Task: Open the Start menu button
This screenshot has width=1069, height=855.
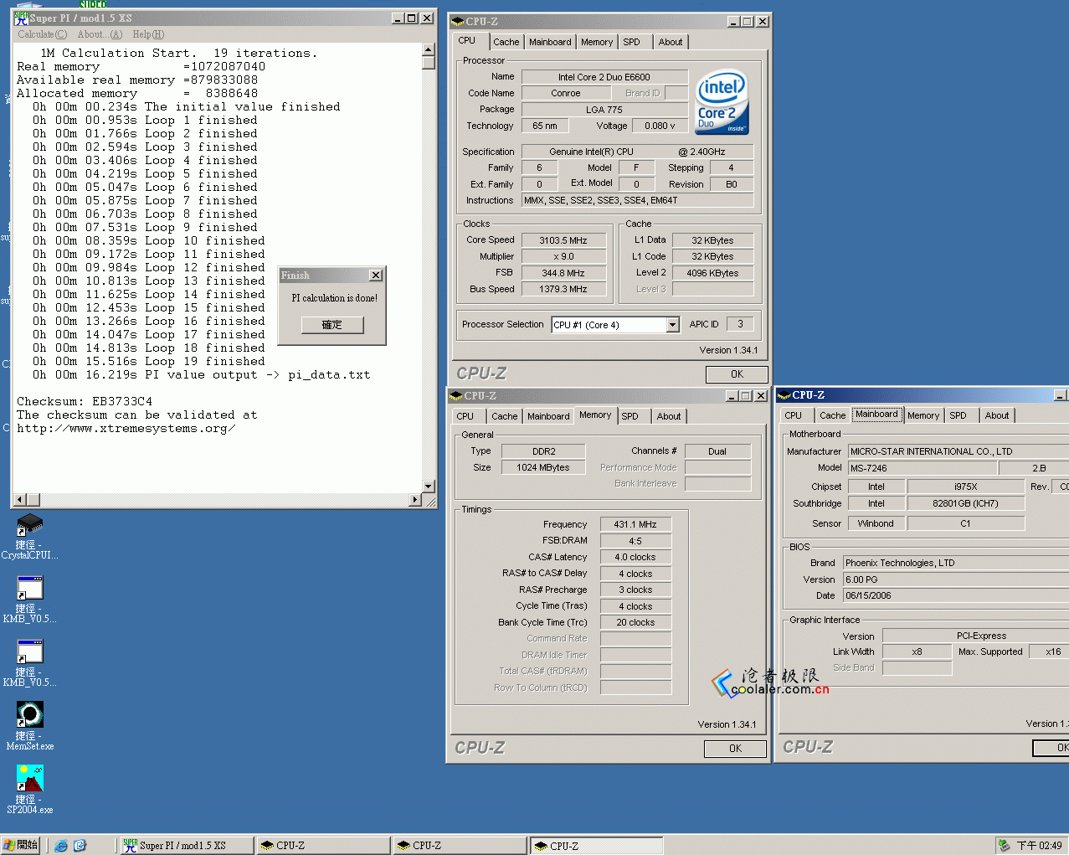Action: click(21, 846)
